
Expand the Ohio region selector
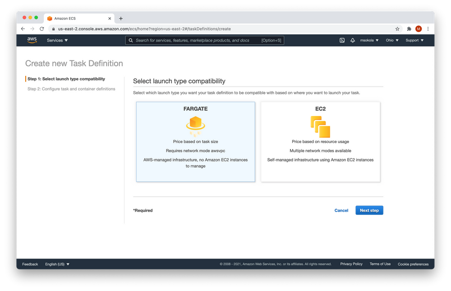392,40
